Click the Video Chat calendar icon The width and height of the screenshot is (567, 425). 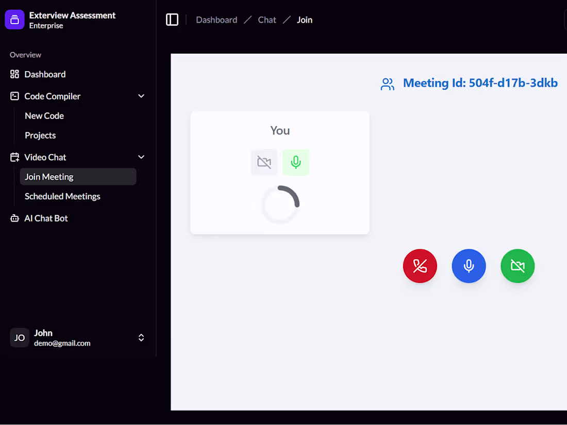[14, 157]
